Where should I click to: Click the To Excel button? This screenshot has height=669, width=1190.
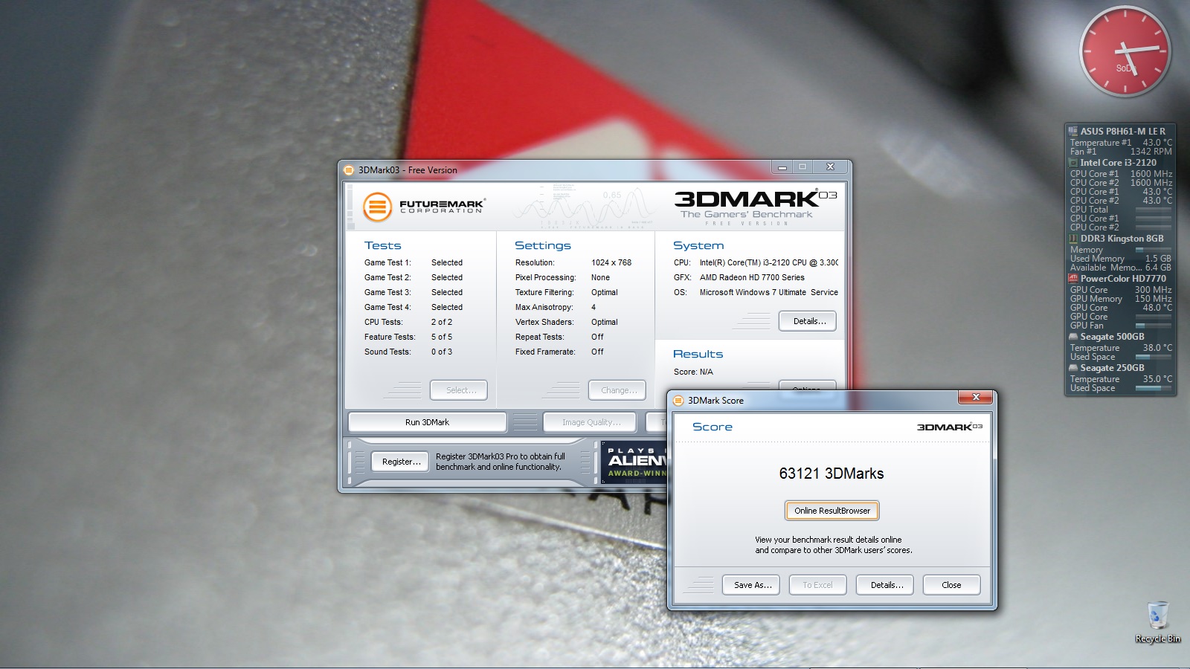(817, 585)
